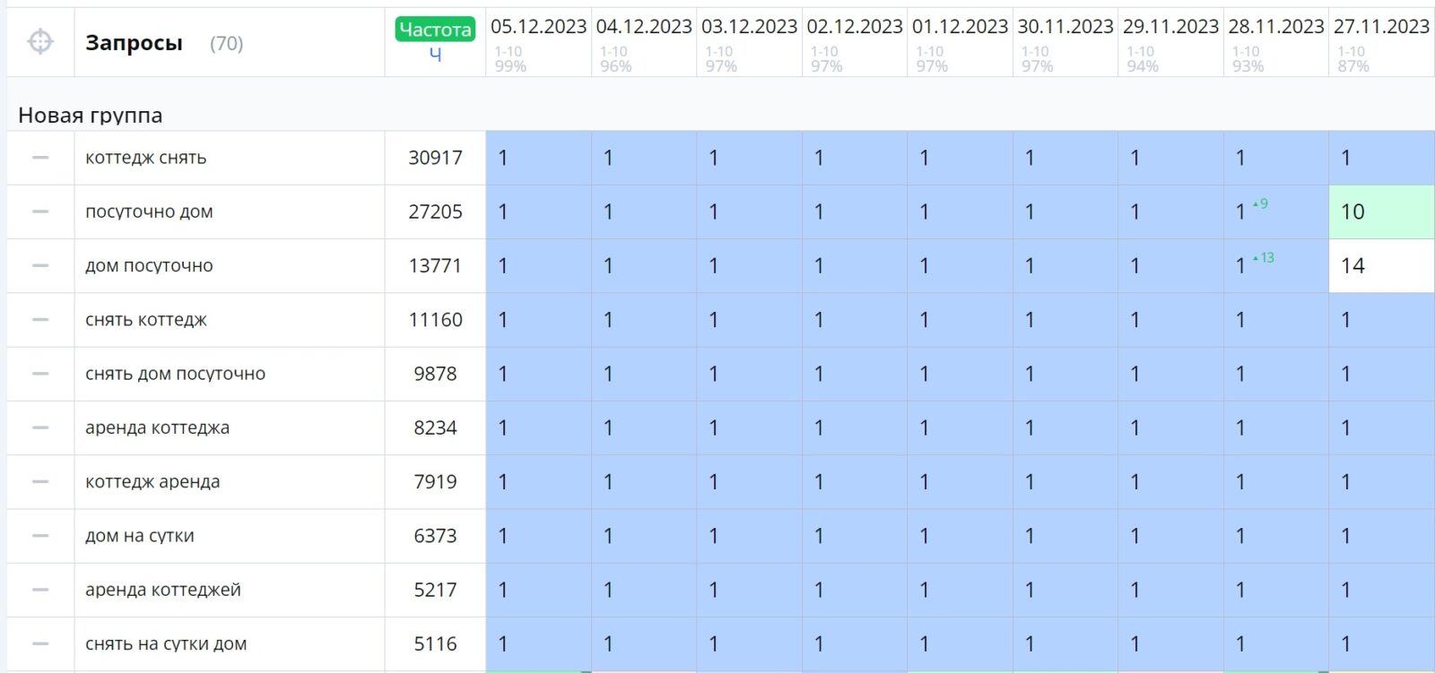Click dash icon beside 'снять коттедж'
Viewport: 1435px width, 673px height.
(40, 320)
